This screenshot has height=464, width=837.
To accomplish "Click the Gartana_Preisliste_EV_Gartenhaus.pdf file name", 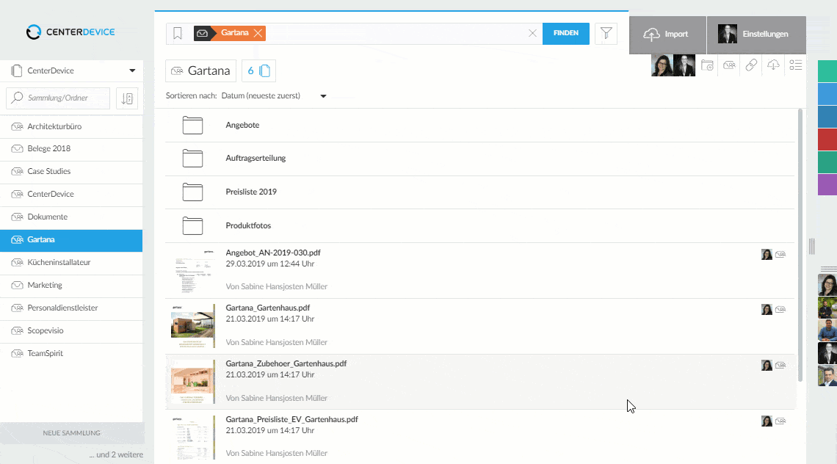I will tap(292, 420).
